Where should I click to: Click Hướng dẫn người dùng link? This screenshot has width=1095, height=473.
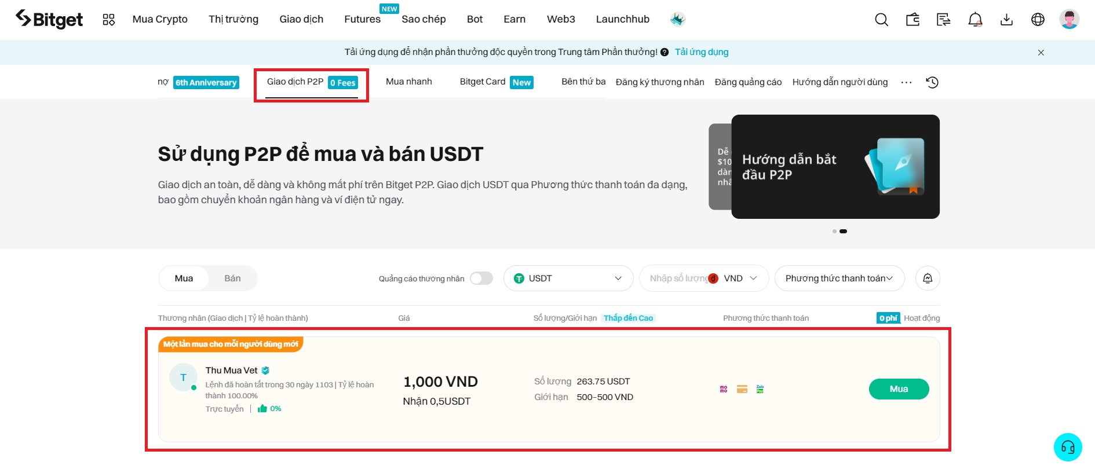tap(840, 82)
